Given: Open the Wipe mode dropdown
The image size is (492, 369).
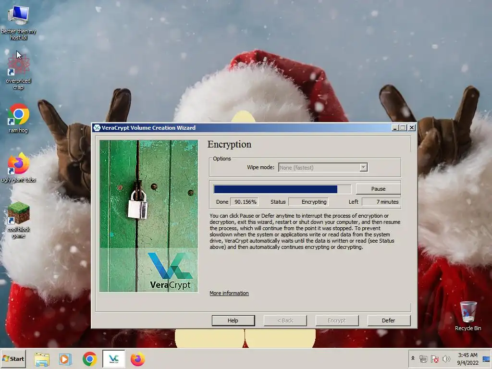Looking at the screenshot, I should tap(323, 168).
